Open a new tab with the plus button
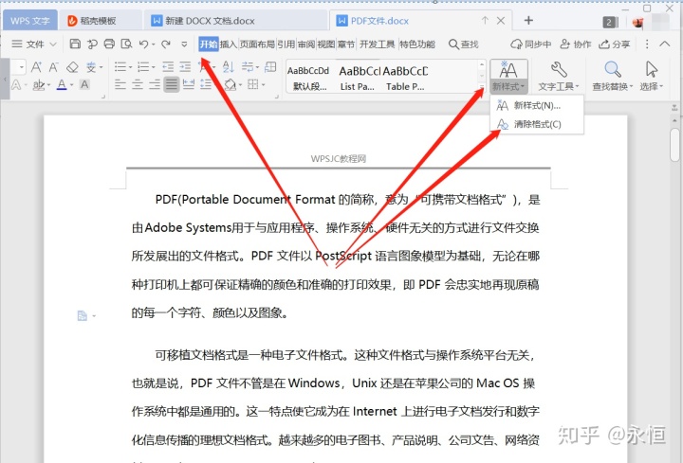Viewport: 683px width, 463px height. click(528, 20)
